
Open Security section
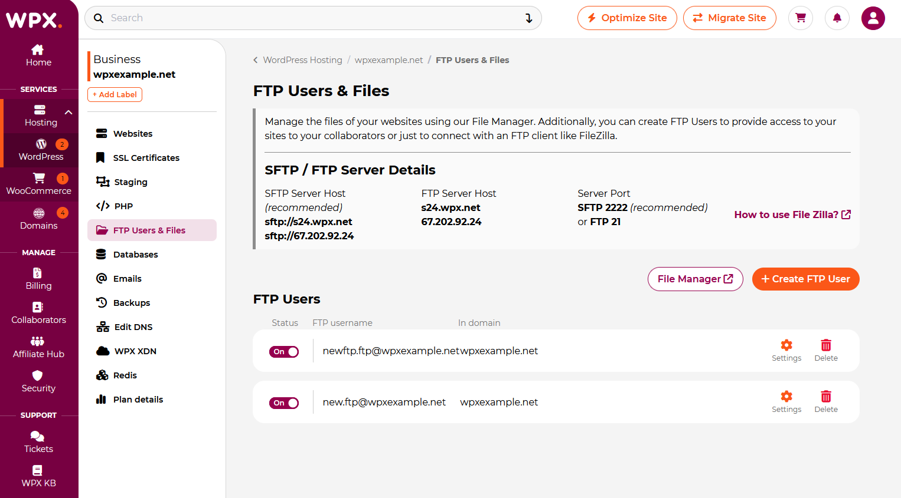pyautogui.click(x=39, y=381)
